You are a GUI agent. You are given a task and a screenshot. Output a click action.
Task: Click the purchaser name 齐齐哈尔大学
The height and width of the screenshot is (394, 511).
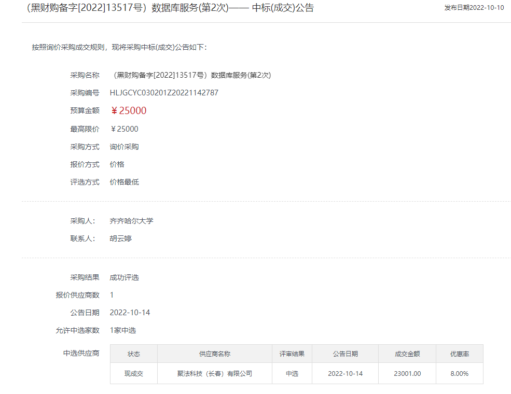click(x=131, y=221)
